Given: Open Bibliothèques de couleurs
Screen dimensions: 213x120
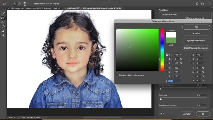Looking at the screenshot, I should coord(196,48).
